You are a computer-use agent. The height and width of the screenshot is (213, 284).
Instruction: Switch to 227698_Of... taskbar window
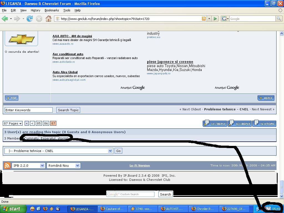234,209
